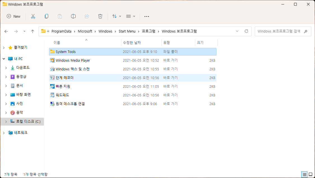Click the Delete trash can icon
The width and height of the screenshot is (315, 178).
(x=100, y=16)
